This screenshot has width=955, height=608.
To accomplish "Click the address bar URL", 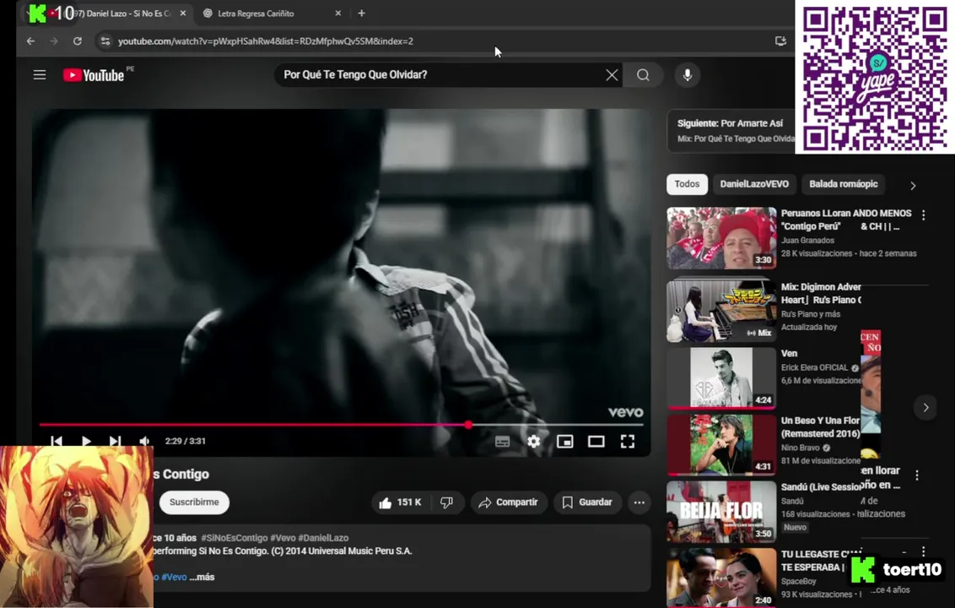I will [x=266, y=41].
